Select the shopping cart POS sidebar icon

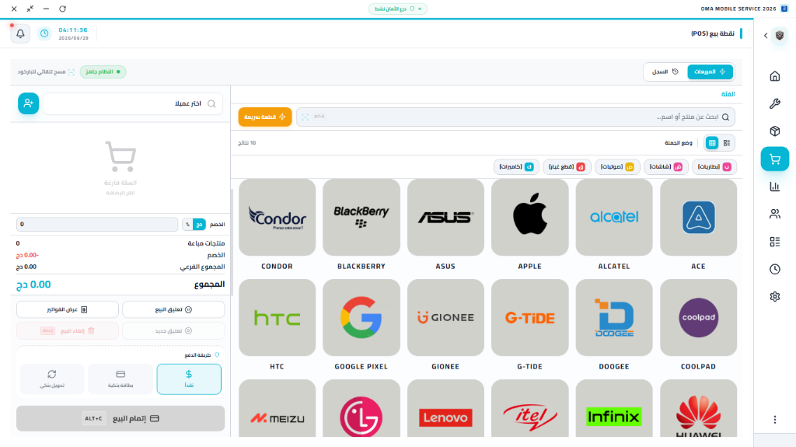click(775, 159)
